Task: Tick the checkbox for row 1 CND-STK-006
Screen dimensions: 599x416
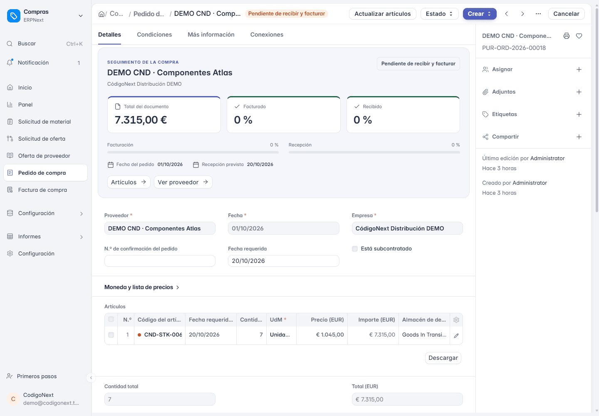Action: click(x=111, y=335)
